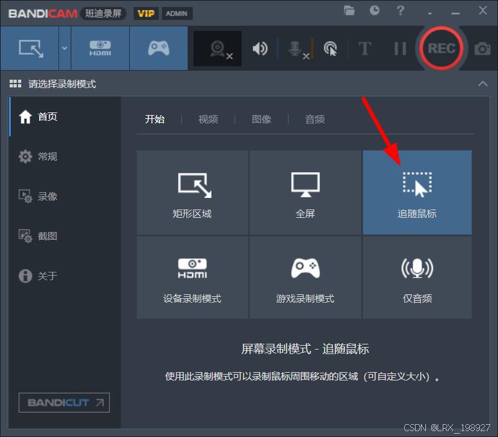Switch to the 音频 tab

315,119
